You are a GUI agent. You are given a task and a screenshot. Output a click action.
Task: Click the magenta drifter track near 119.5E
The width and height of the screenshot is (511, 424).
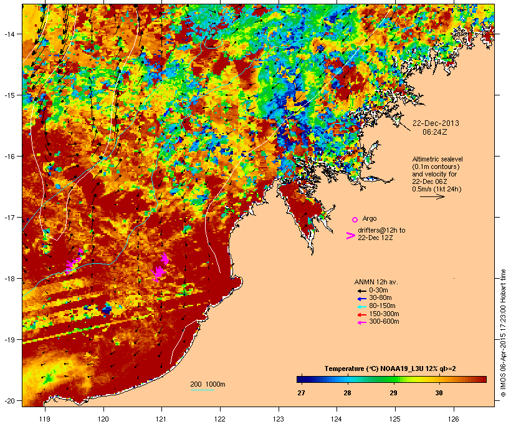[74, 262]
